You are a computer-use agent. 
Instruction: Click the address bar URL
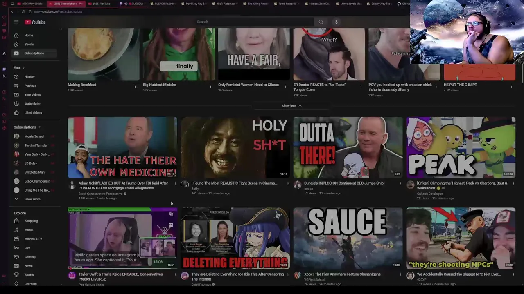58,11
